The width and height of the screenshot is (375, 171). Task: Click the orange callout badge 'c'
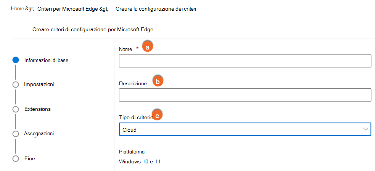[x=157, y=115]
